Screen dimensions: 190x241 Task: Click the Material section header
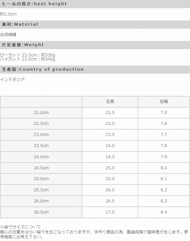[20, 24]
